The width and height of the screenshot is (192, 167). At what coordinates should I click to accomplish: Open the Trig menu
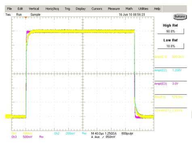click(x=68, y=9)
